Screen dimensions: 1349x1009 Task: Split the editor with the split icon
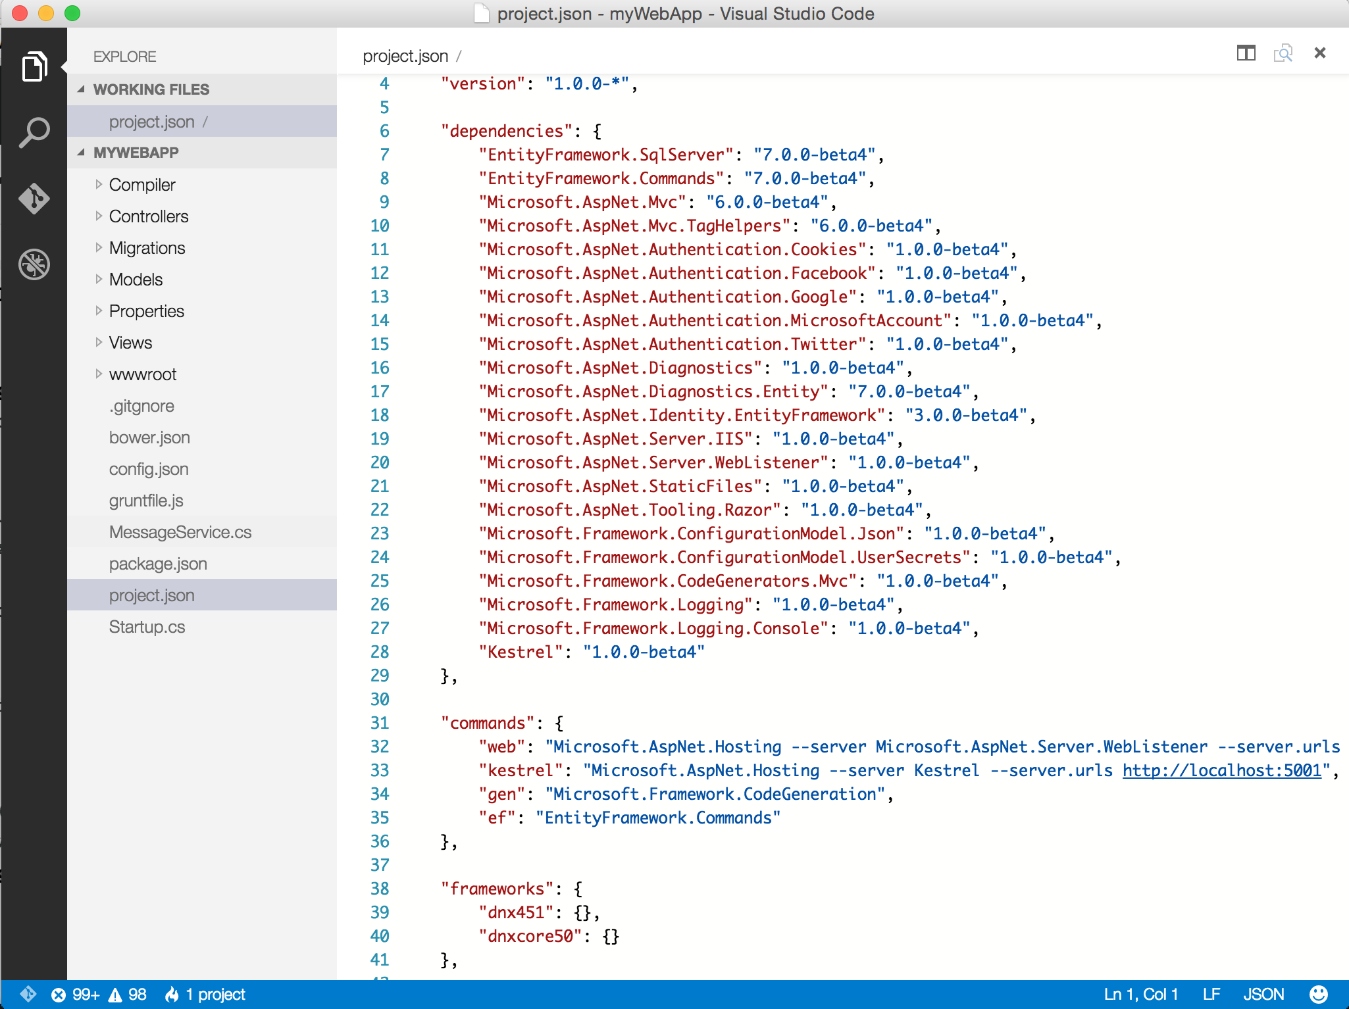click(1246, 53)
